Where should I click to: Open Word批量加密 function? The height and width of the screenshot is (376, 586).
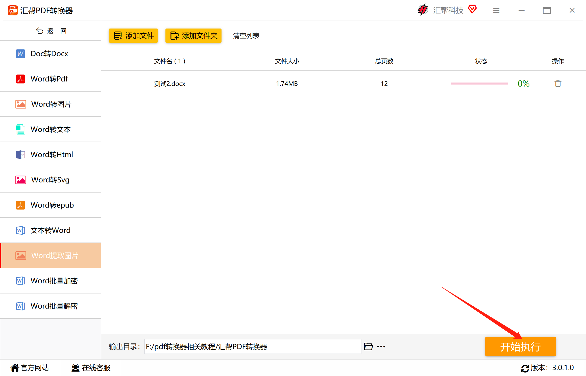[51, 281]
